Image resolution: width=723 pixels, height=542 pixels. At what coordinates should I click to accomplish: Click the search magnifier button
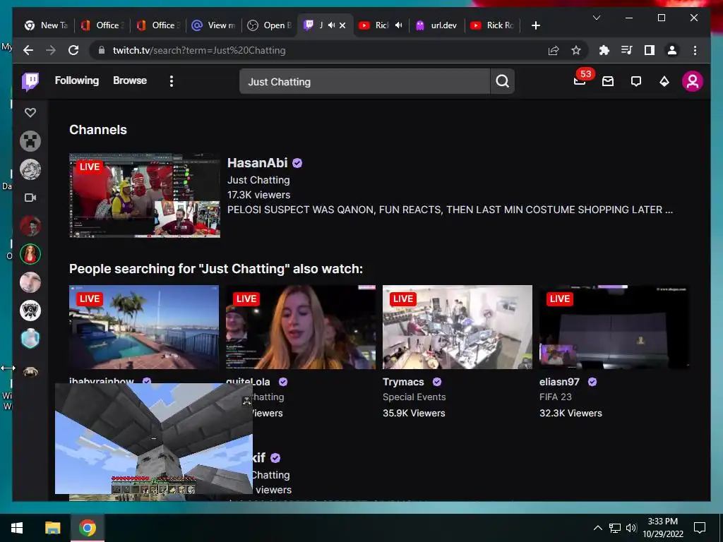pyautogui.click(x=503, y=82)
